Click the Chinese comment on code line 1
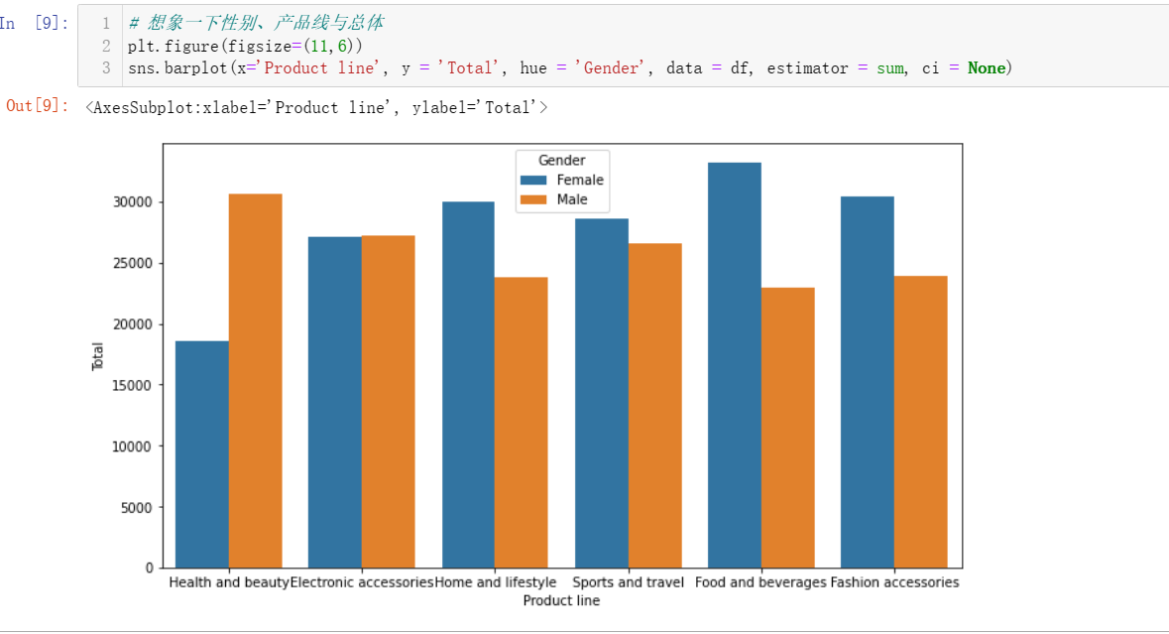Viewport: 1169px width, 634px height. (256, 23)
